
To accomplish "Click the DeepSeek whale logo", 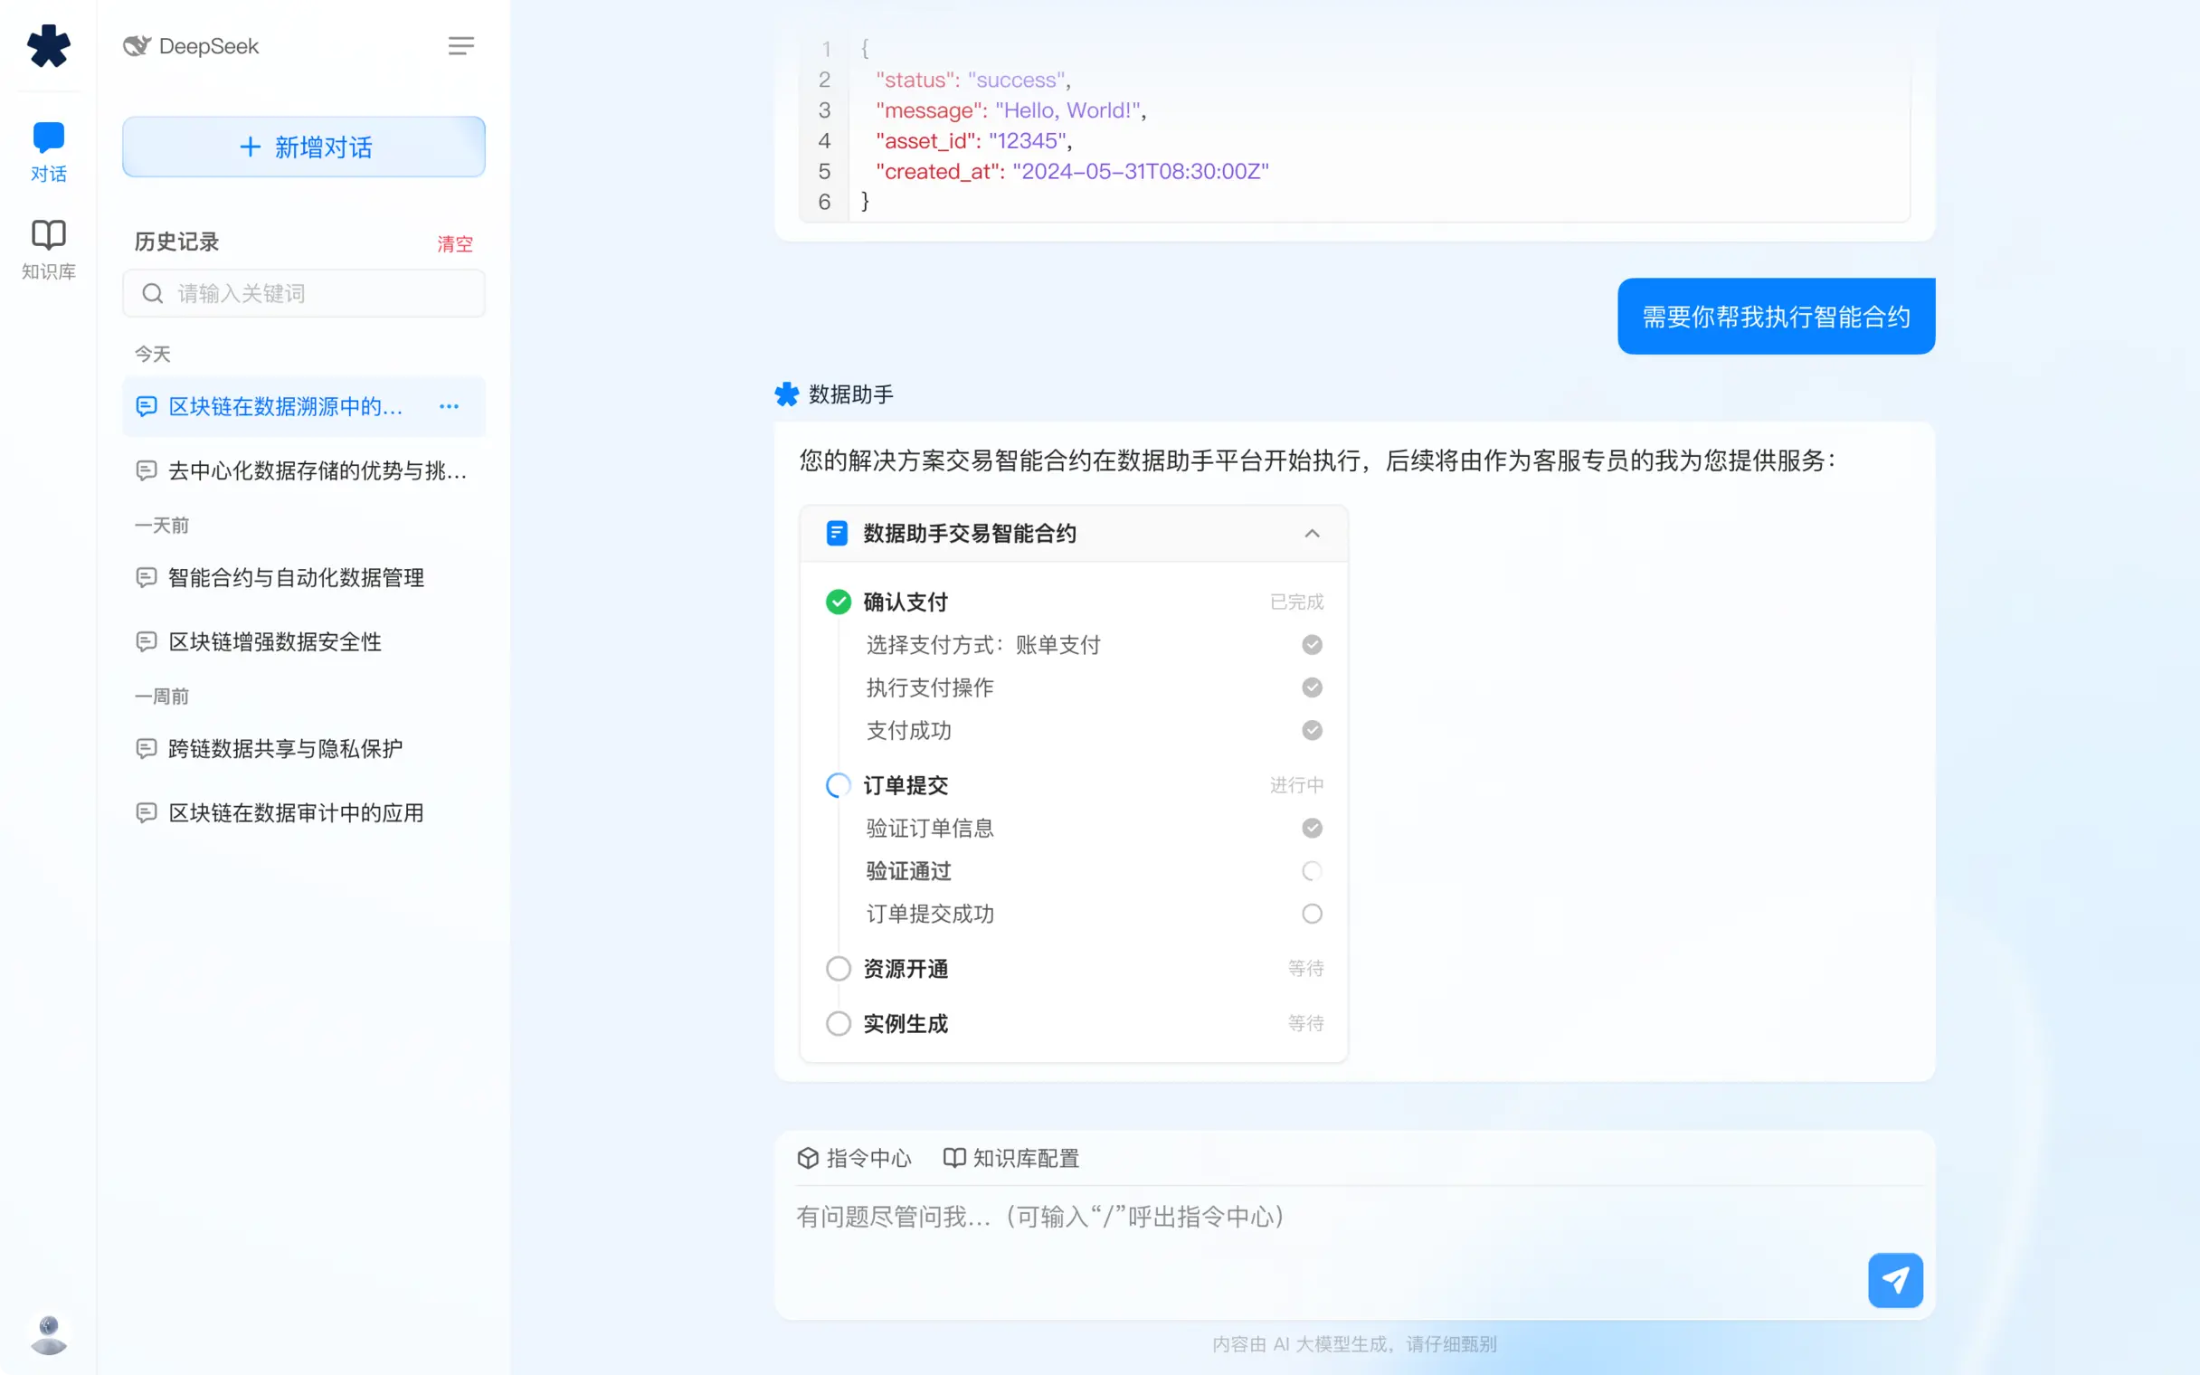I will [137, 45].
